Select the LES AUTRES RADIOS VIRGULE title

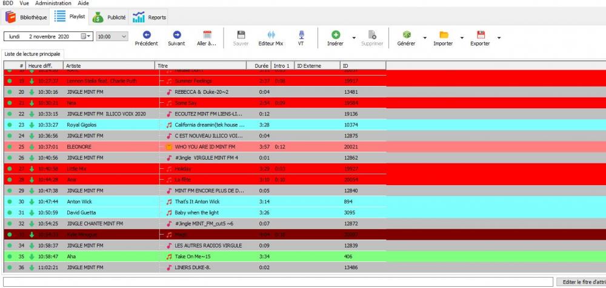pyautogui.click(x=208, y=246)
